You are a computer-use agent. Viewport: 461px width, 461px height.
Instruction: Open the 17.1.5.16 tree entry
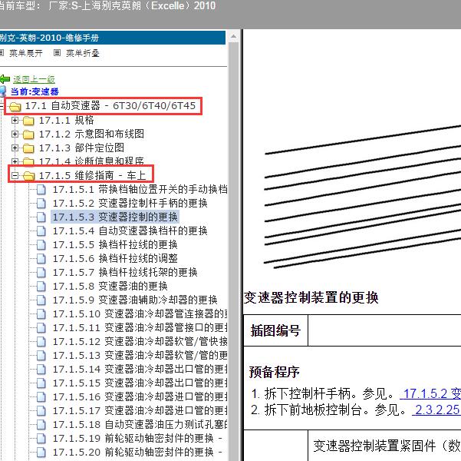[140, 397]
